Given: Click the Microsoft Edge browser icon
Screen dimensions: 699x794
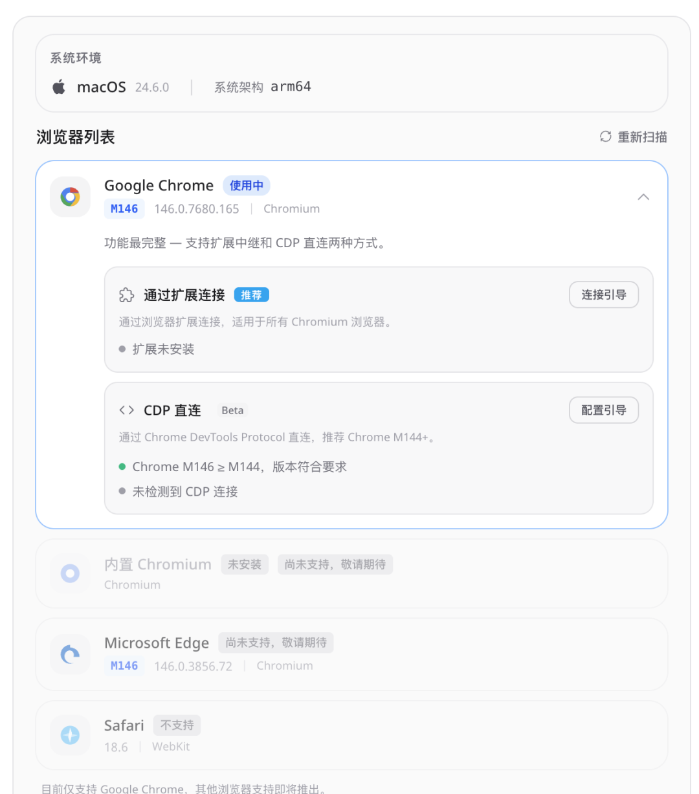Looking at the screenshot, I should [x=70, y=654].
